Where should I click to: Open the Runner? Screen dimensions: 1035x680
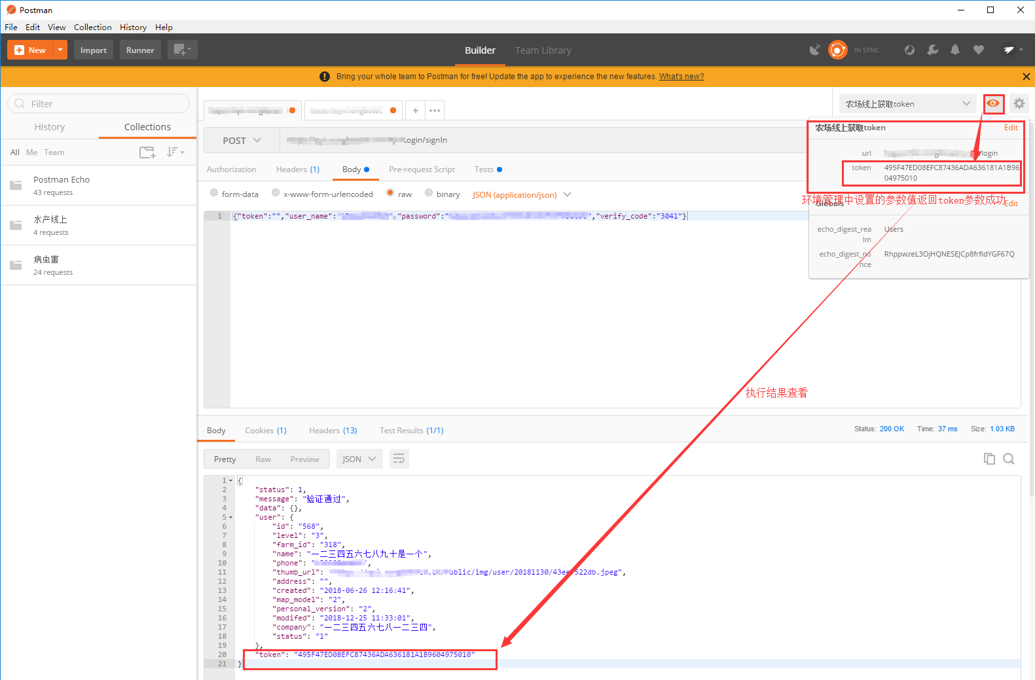[x=140, y=50]
